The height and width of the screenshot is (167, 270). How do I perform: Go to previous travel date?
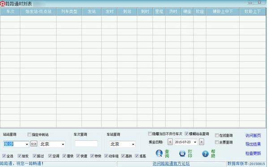click(x=170, y=142)
